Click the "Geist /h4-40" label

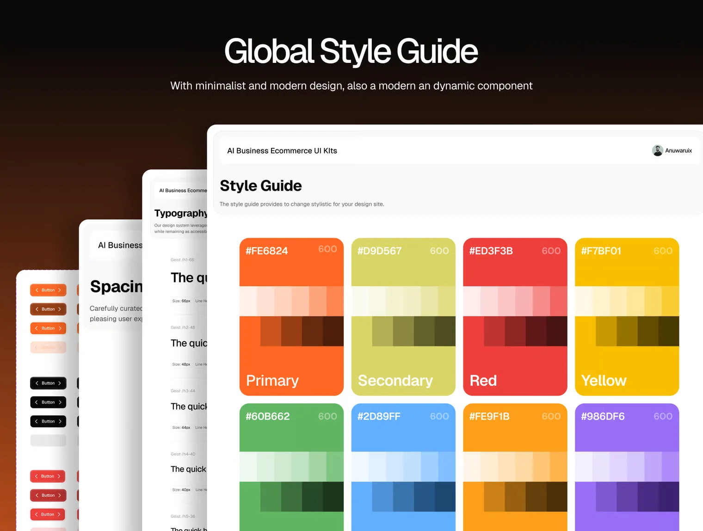(183, 454)
